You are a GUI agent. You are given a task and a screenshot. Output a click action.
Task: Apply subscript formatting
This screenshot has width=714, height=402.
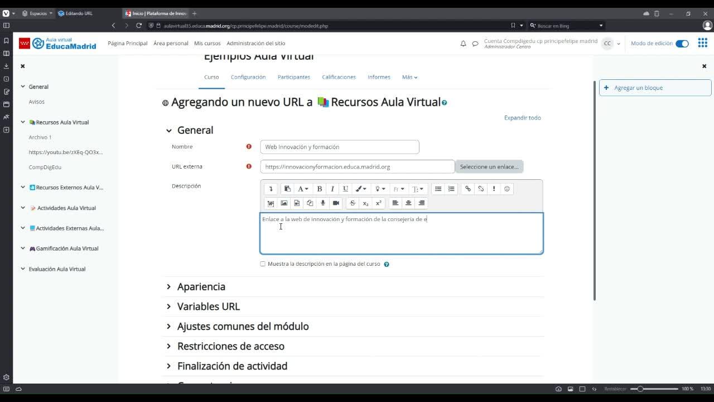pos(365,203)
